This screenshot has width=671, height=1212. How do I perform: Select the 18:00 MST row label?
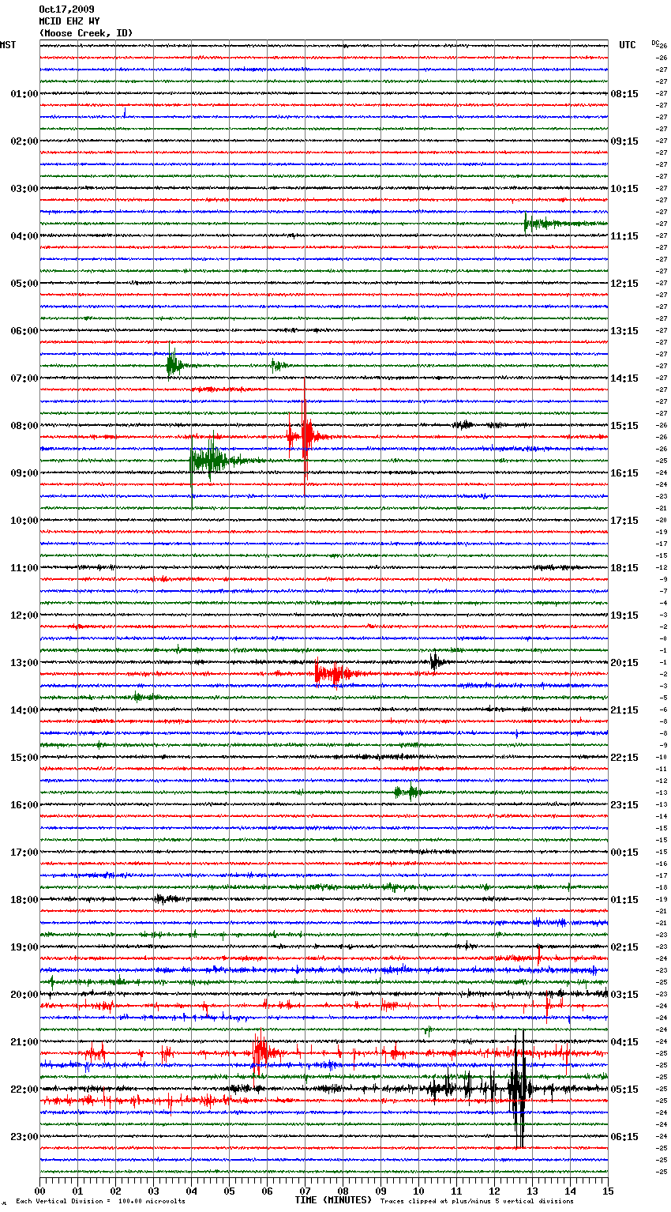(x=24, y=900)
